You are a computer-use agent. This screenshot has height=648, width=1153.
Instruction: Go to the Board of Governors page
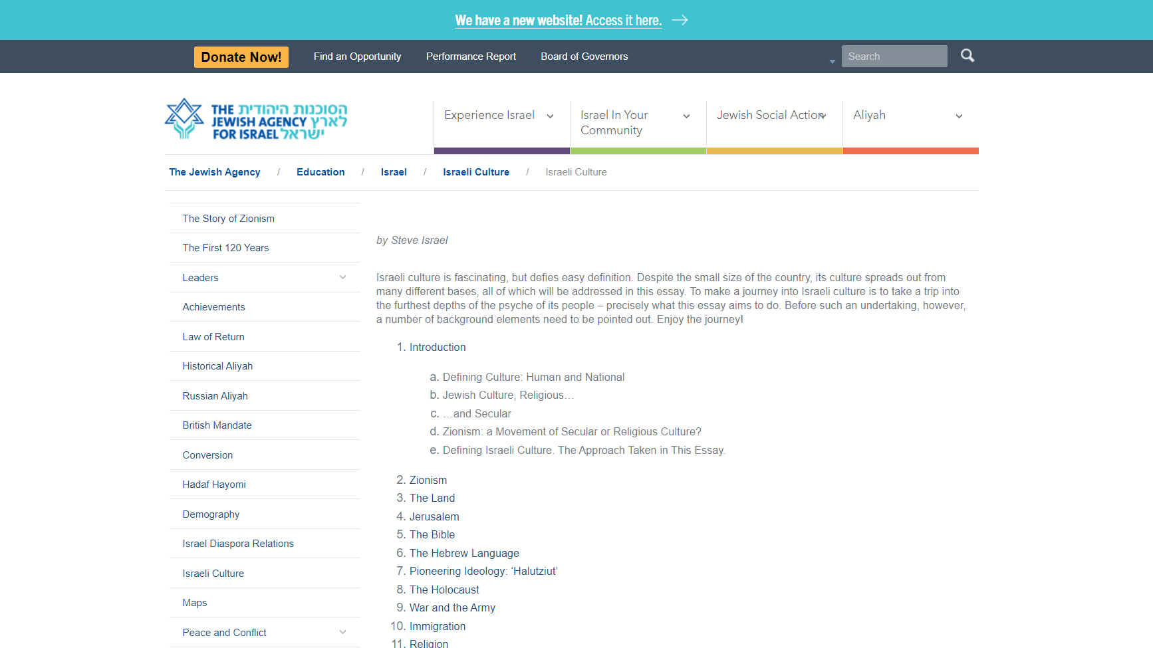click(x=584, y=56)
